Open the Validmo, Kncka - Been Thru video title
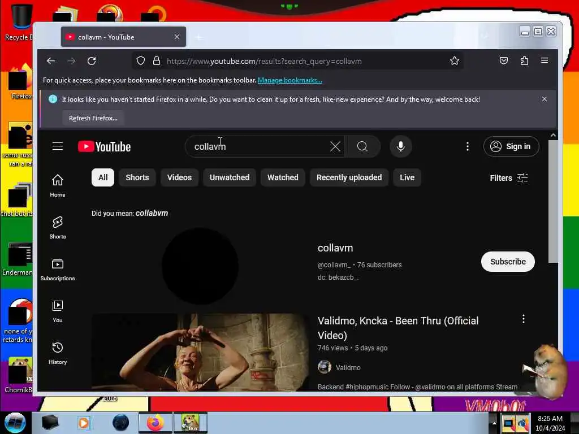Viewport: 579px width, 434px height. pyautogui.click(x=398, y=328)
